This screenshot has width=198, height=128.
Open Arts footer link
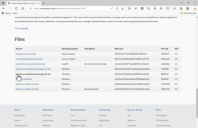pyautogui.click(x=129, y=115)
